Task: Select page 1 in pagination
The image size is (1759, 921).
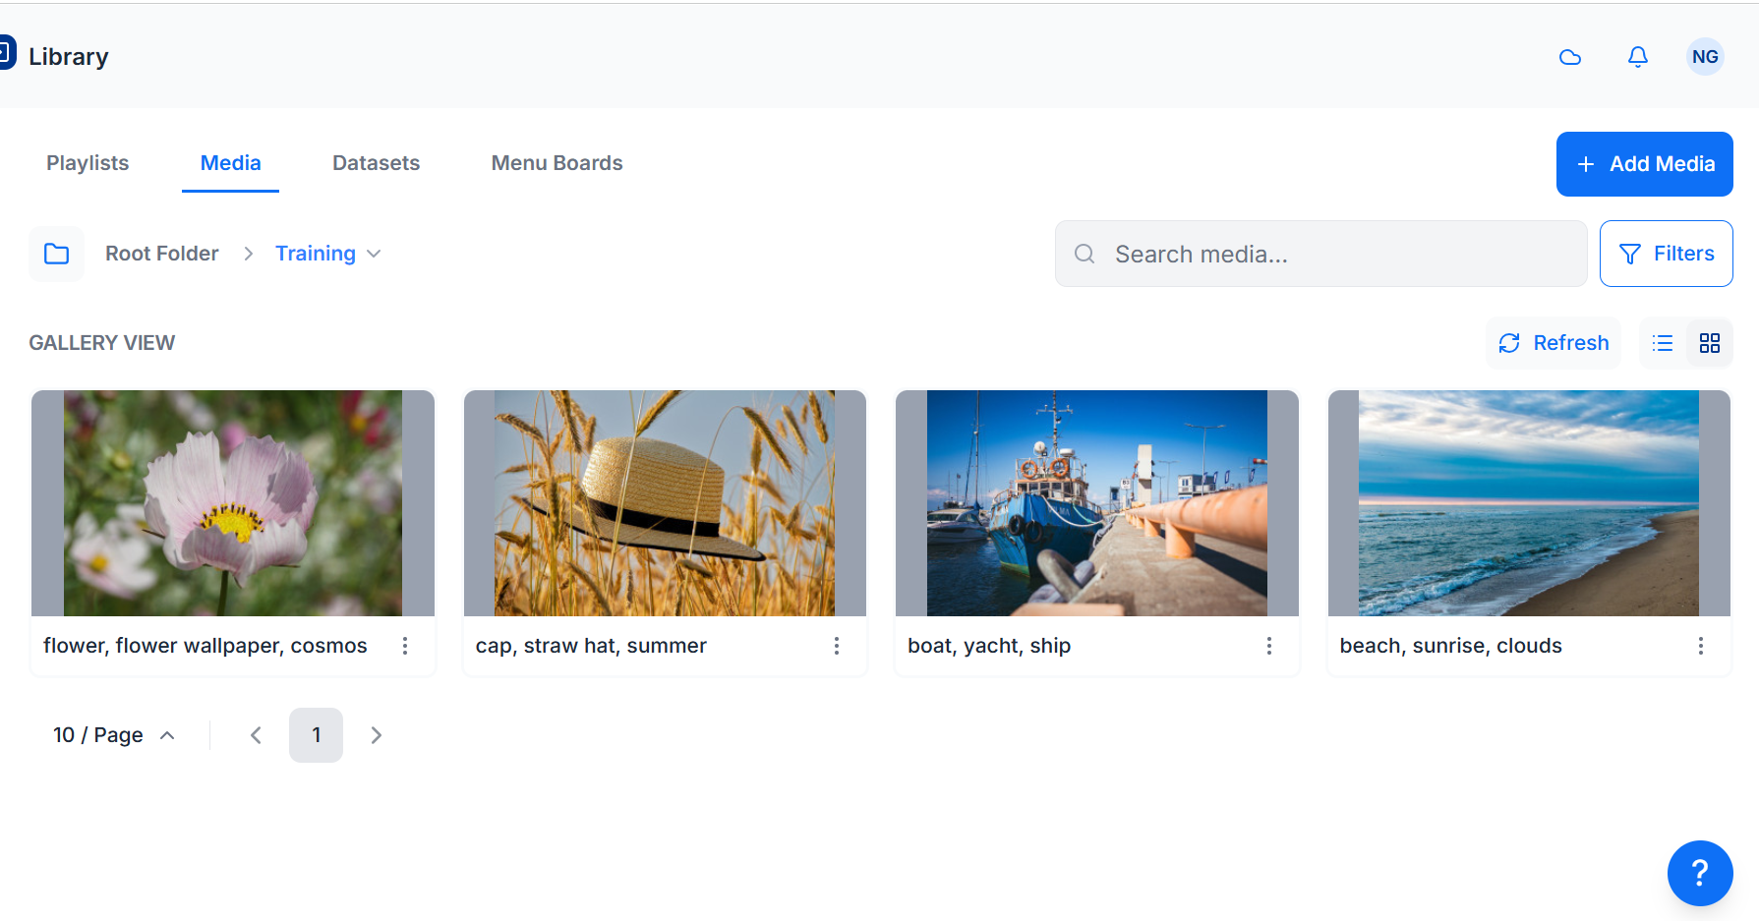Action: pos(316,735)
